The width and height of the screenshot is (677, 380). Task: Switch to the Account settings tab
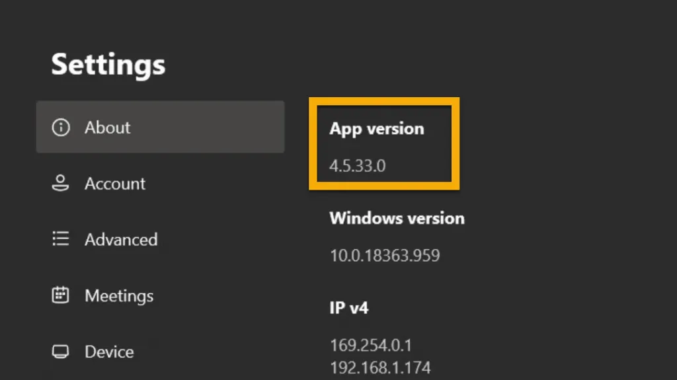[x=115, y=184]
